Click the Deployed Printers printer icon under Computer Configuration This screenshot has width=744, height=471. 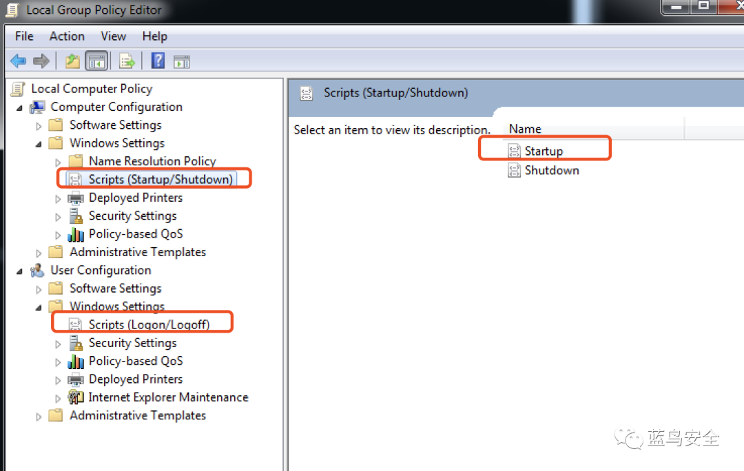[x=76, y=198]
